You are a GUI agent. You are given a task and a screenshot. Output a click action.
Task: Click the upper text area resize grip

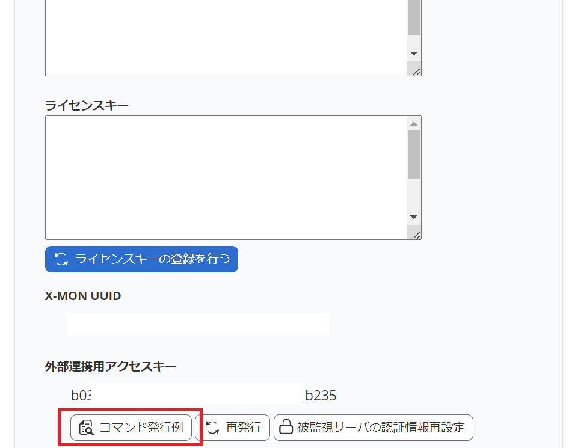(416, 72)
